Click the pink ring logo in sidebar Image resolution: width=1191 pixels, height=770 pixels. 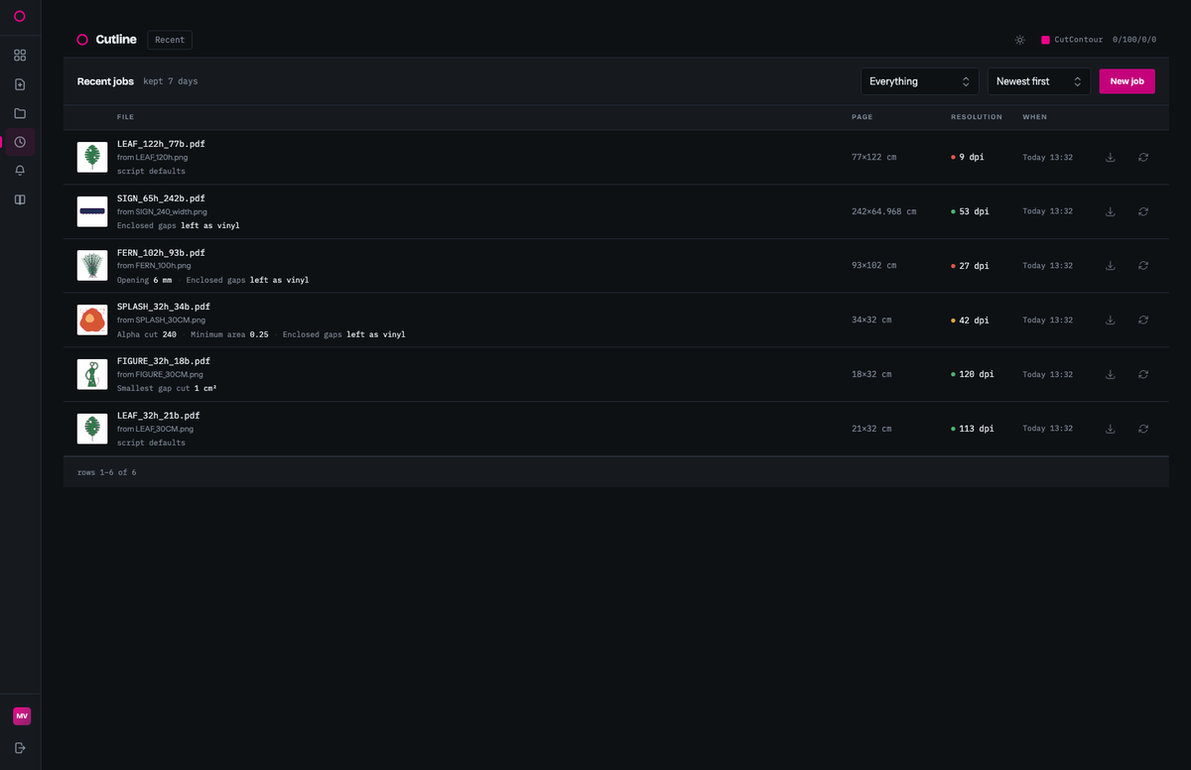[20, 16]
